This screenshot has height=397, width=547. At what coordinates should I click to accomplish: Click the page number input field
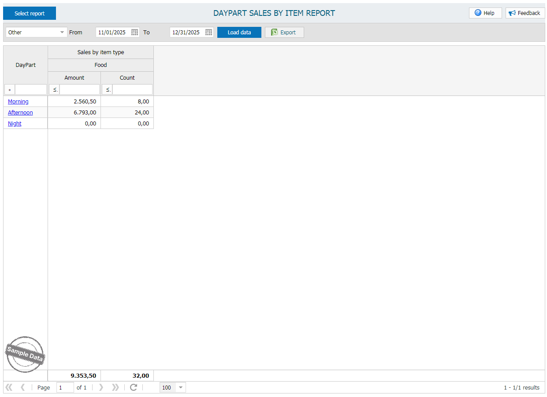coord(65,387)
